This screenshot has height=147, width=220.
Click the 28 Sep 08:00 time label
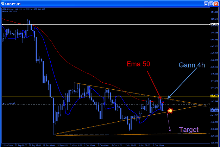(x=63, y=145)
